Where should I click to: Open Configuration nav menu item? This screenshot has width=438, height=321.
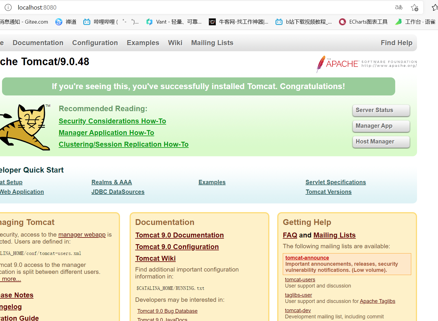[x=95, y=43]
